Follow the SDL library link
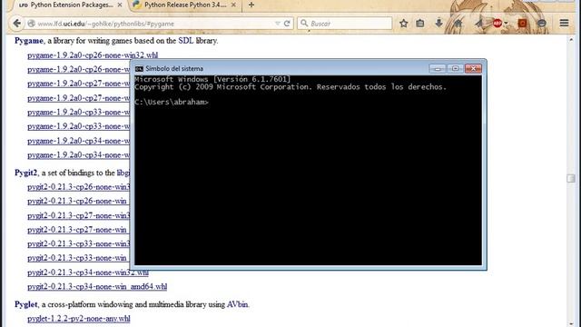The height and width of the screenshot is (327, 581). point(186,41)
